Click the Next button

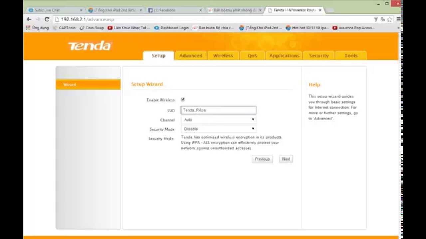[286, 159]
